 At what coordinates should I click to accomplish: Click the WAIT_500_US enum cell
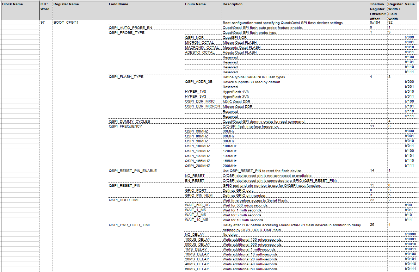coord(203,205)
